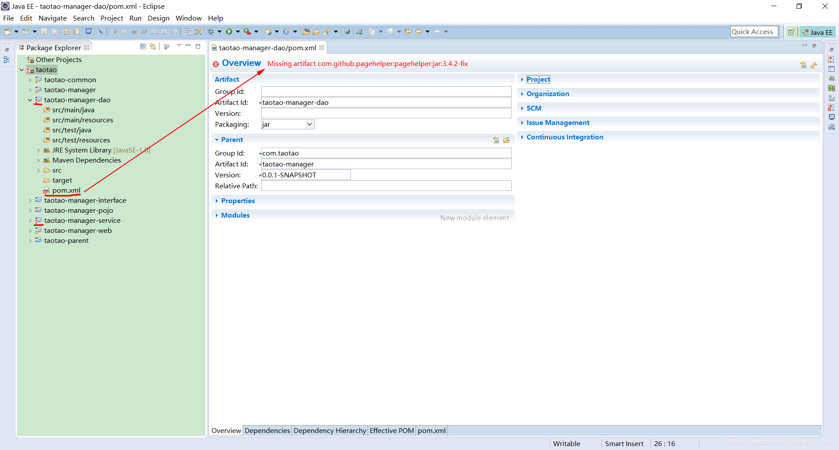Screen dimensions: 839x450
Task: Toggle Focus on Active Task in Package Explorer
Action: coord(166,46)
